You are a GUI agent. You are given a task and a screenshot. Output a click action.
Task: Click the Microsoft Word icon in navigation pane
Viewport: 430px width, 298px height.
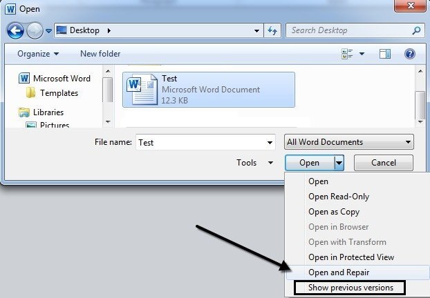tap(24, 78)
